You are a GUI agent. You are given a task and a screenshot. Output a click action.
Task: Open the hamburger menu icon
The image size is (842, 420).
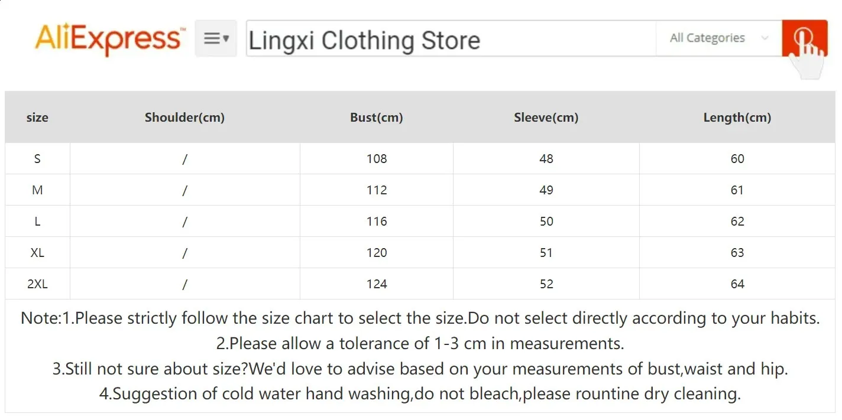tap(216, 39)
